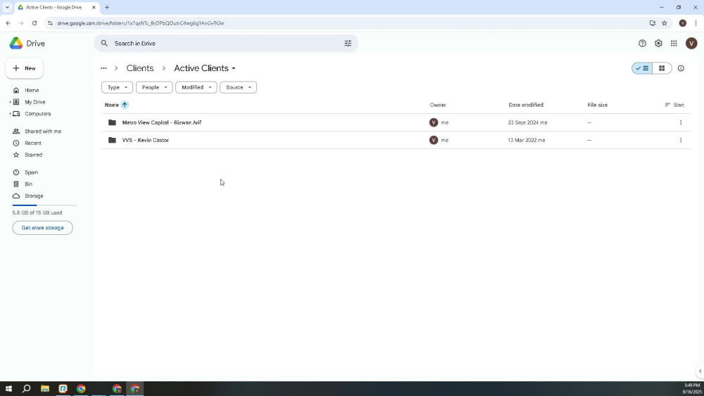The image size is (704, 396).
Task: Open the Modified filter dropdown
Action: pyautogui.click(x=196, y=87)
